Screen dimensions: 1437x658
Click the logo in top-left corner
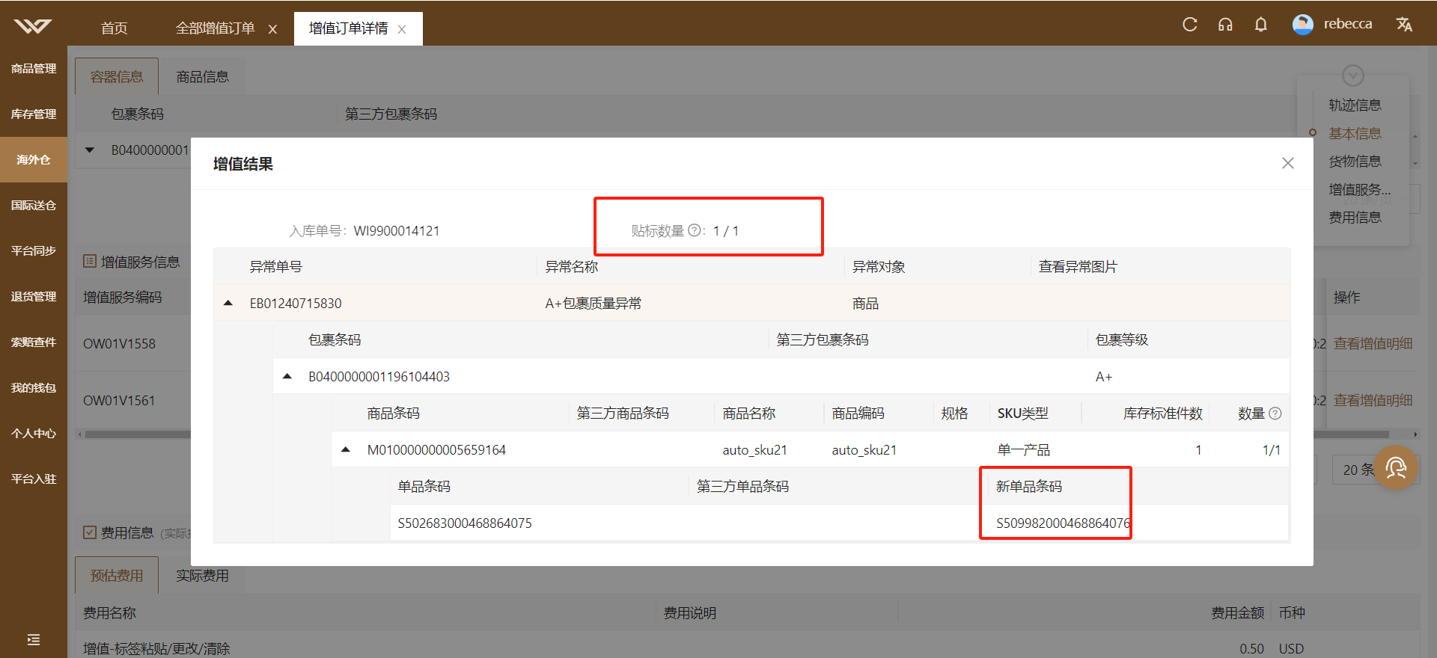click(33, 26)
